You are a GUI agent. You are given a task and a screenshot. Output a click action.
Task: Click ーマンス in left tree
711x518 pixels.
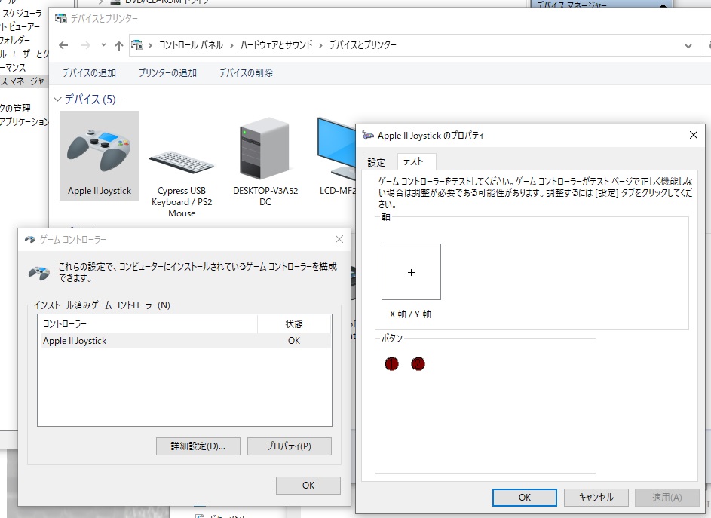coord(13,68)
